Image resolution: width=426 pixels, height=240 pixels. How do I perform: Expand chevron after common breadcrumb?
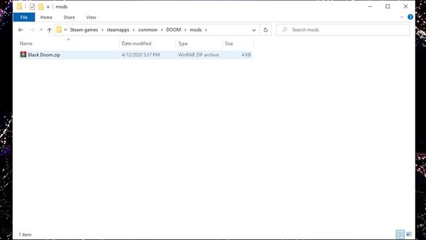coord(162,30)
